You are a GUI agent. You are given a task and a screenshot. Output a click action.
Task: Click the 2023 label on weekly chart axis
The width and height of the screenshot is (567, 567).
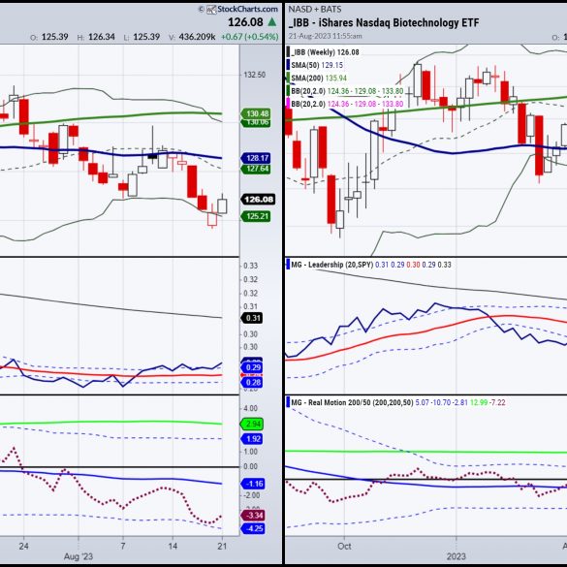[456, 556]
